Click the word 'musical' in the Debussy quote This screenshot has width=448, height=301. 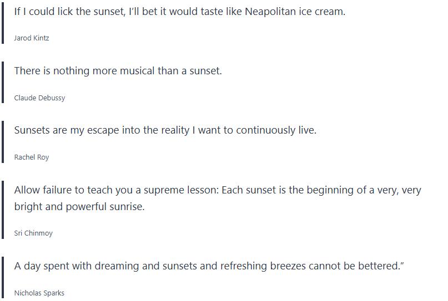click(122, 71)
